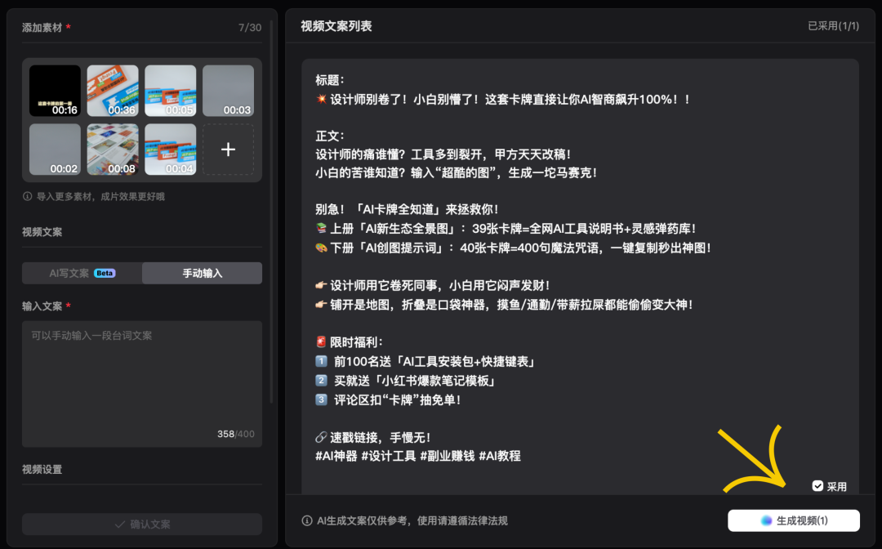The width and height of the screenshot is (882, 549).
Task: Click the sparkle icon on 生成视频 button
Action: click(766, 520)
